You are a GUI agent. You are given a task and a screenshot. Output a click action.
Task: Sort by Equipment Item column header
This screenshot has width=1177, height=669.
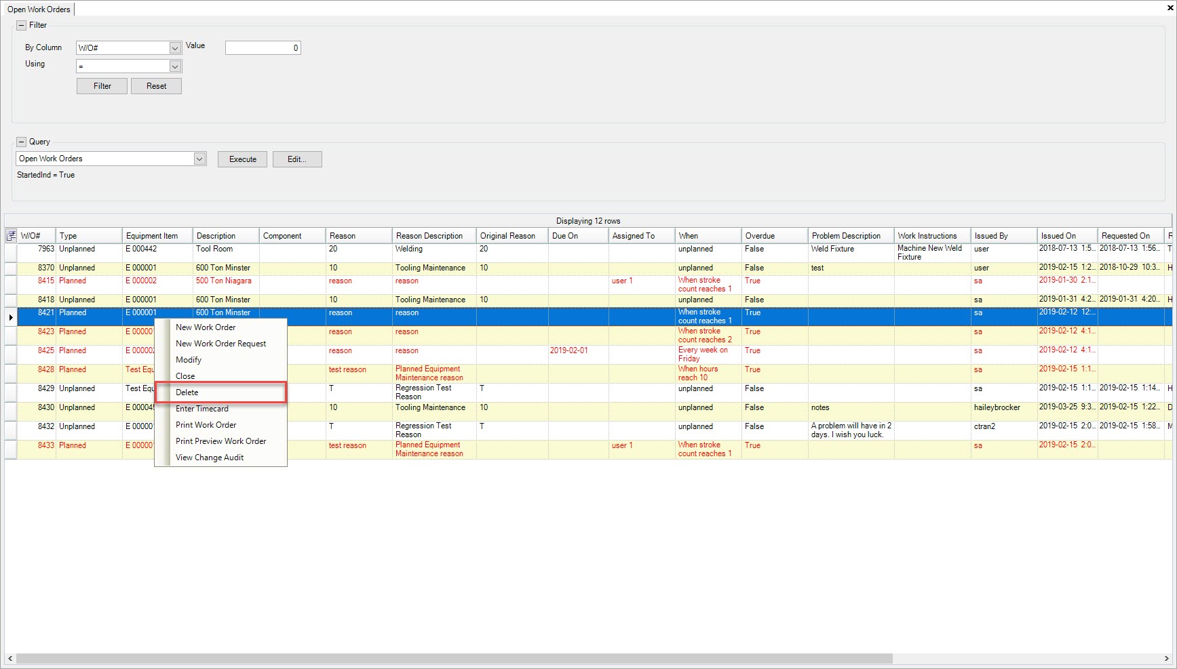click(157, 236)
